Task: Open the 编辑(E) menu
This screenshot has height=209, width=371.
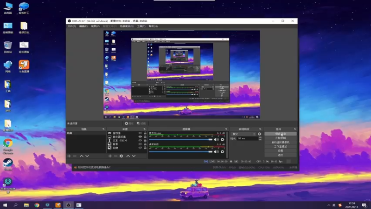Action: tap(83, 26)
